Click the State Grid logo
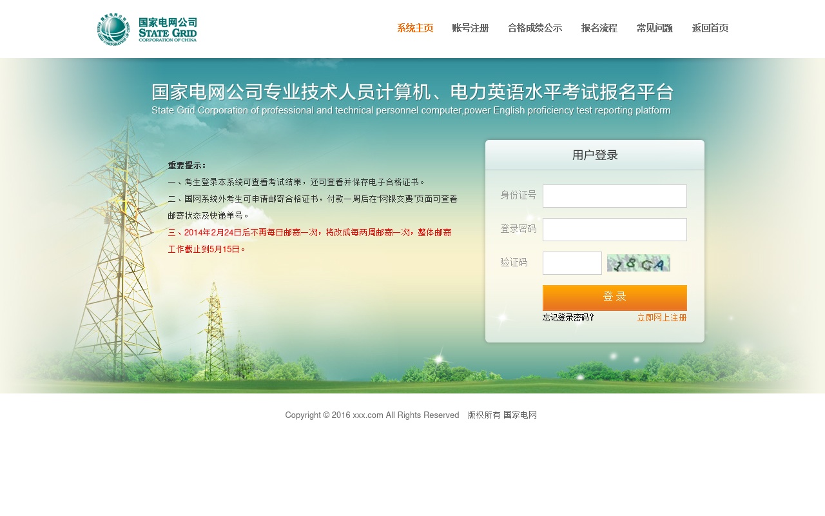This screenshot has width=825, height=516. point(148,29)
